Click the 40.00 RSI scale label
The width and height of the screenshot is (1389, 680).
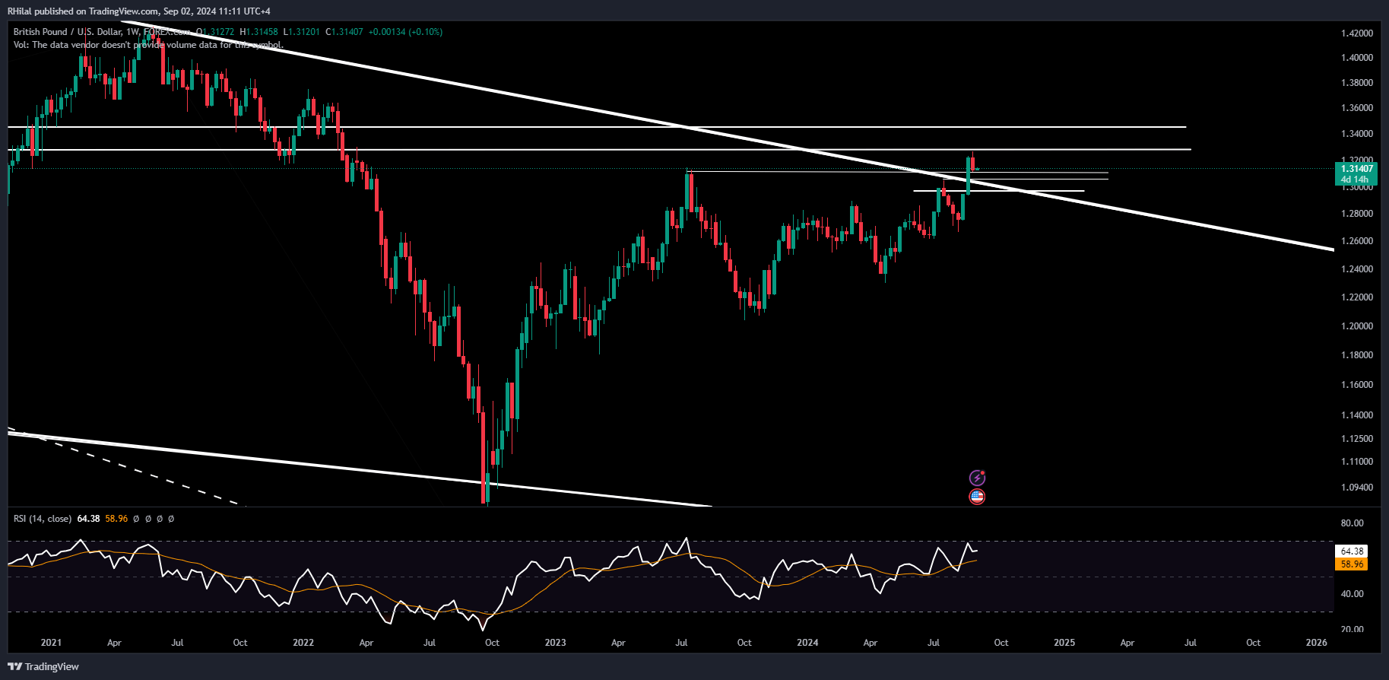(x=1352, y=594)
